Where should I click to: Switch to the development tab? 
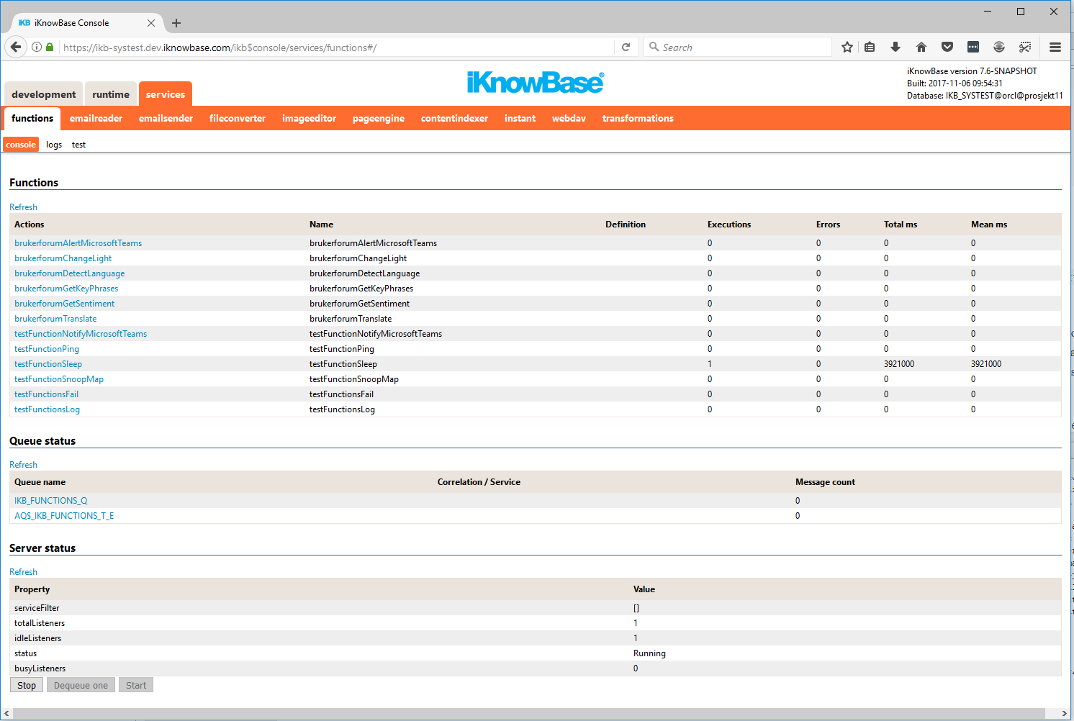(x=44, y=94)
